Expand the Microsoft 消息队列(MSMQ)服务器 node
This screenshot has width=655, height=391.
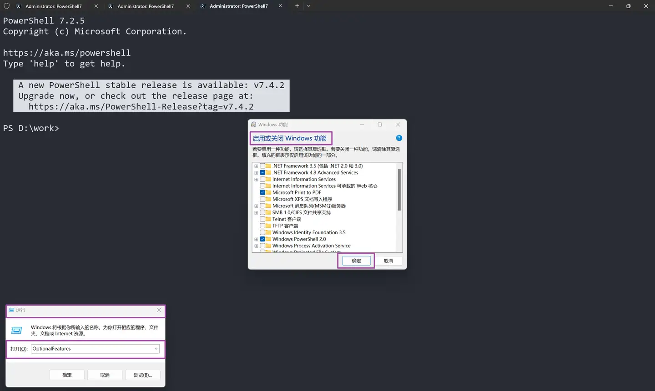point(256,206)
